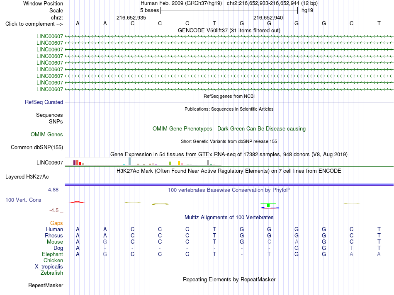Click LINC00607 label beside GTEx expression bars
Image resolution: width=394 pixels, height=295 pixels.
click(x=49, y=162)
